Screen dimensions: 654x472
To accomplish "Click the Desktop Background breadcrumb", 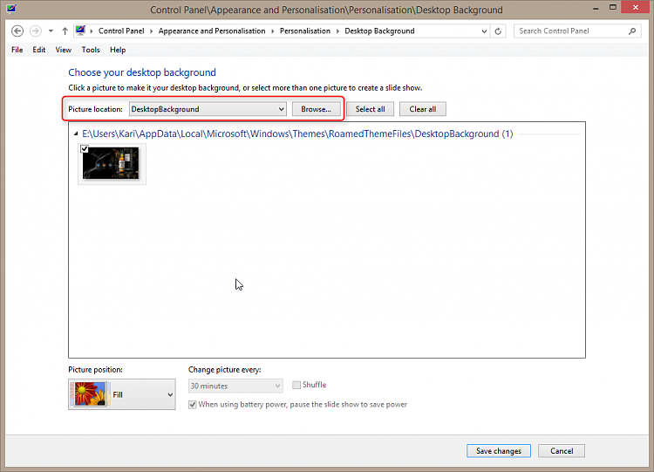I will tap(379, 31).
